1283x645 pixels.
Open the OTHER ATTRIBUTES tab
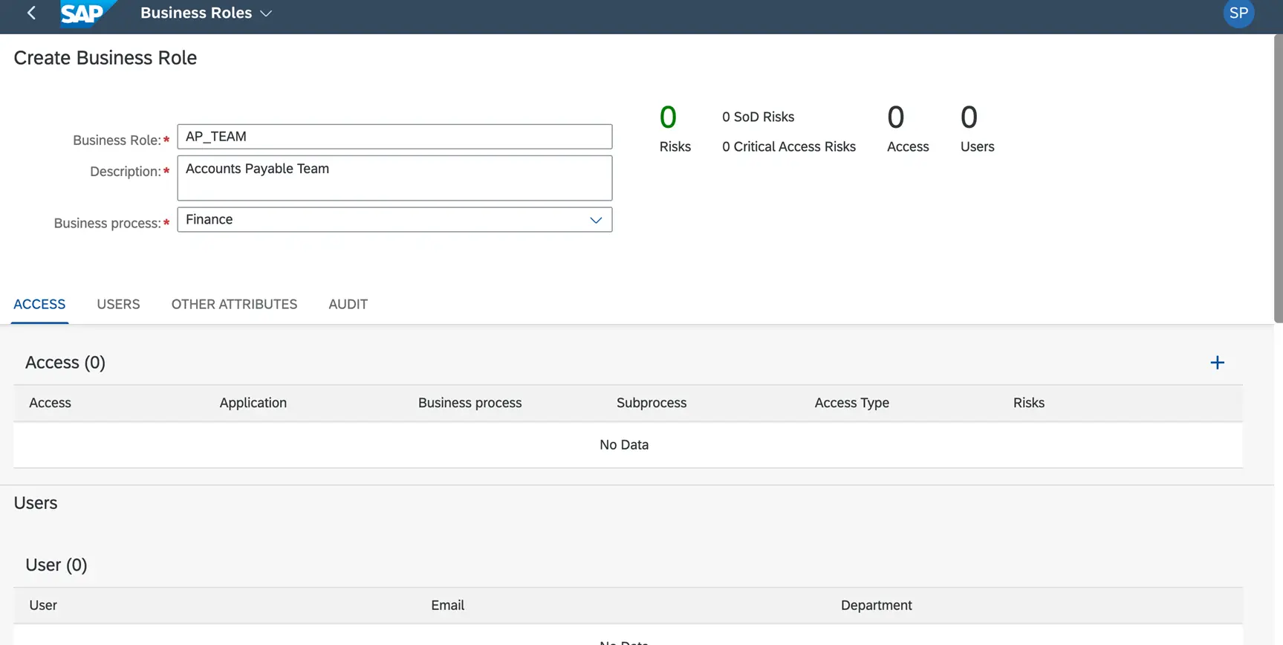click(x=234, y=305)
